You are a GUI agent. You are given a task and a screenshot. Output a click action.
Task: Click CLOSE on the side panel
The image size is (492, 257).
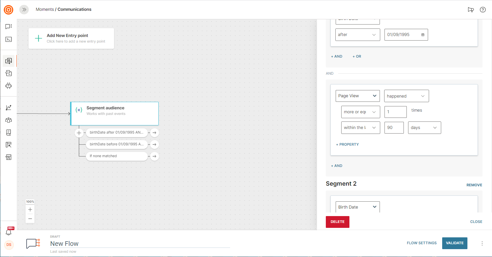[x=476, y=222]
